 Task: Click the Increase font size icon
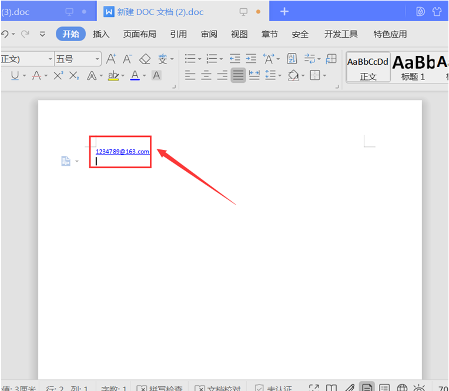tap(111, 59)
